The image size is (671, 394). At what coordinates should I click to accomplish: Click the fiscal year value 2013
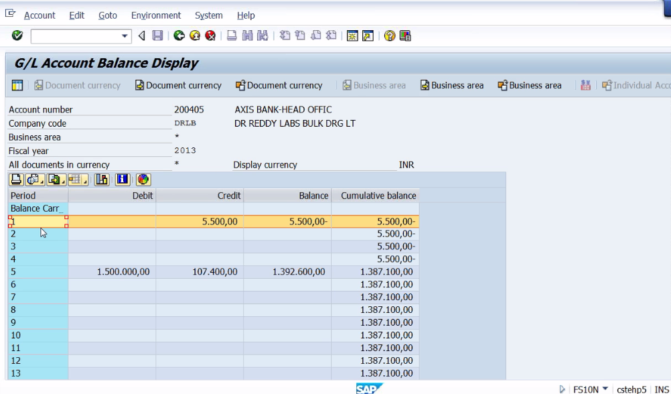click(185, 151)
